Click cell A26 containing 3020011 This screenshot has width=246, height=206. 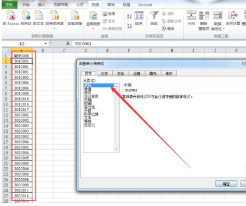[x=22, y=190]
